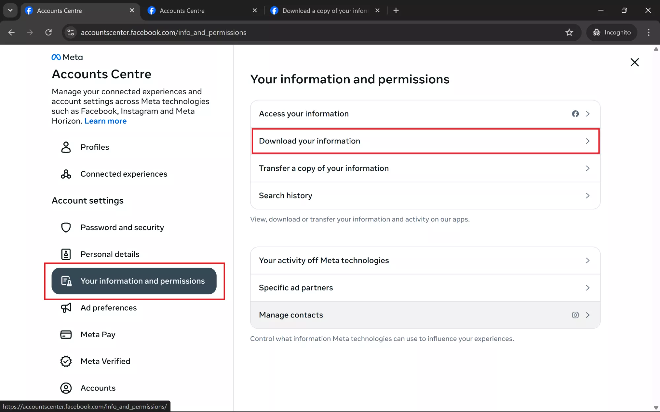The image size is (660, 412).
Task: Open Chrome three-dot menu
Action: coord(648,32)
